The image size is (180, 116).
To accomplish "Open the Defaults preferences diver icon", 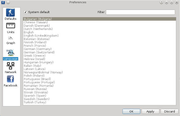I will 10,12.
